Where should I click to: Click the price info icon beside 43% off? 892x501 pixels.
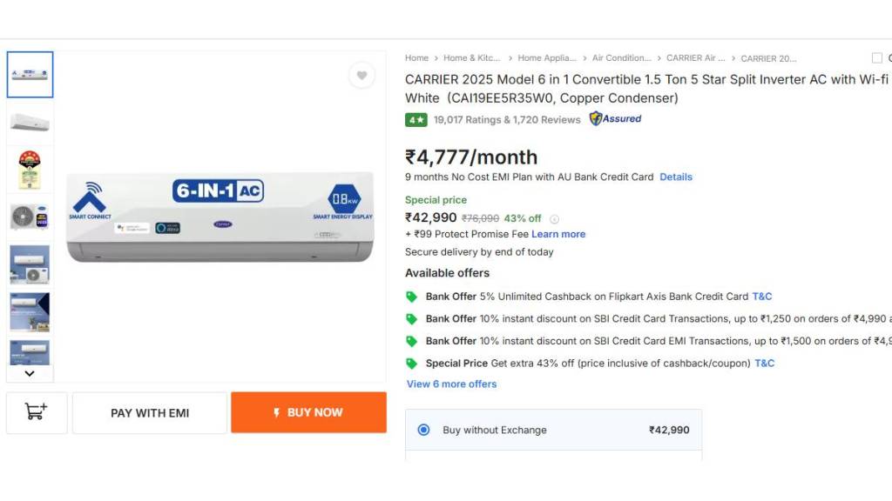point(554,219)
